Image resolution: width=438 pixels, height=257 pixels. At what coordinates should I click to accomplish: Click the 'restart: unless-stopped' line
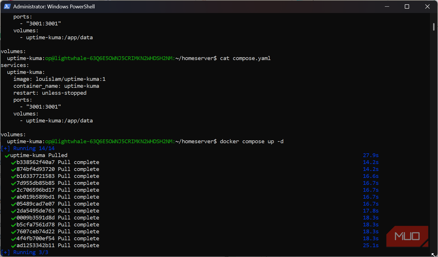50,93
